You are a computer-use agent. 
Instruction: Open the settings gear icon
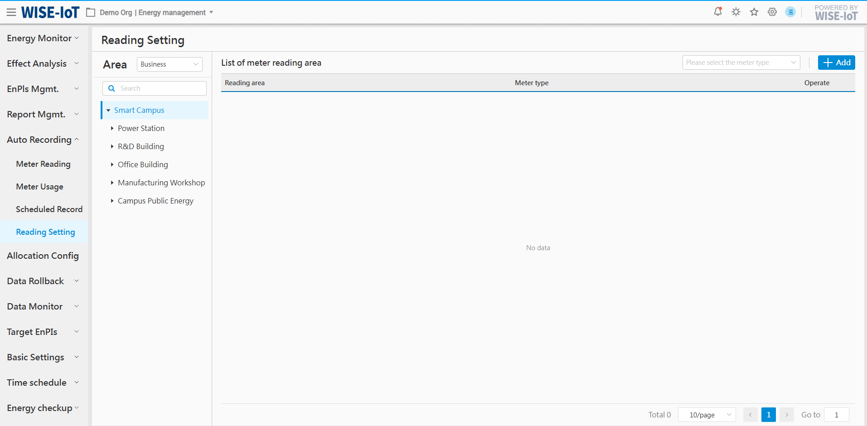[x=772, y=12]
